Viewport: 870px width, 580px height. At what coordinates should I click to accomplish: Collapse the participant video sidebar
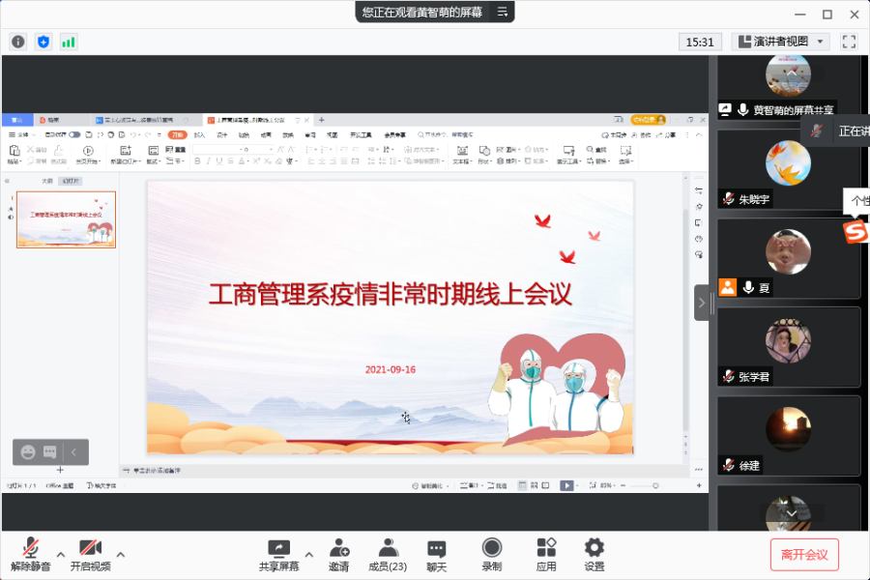coord(702,303)
